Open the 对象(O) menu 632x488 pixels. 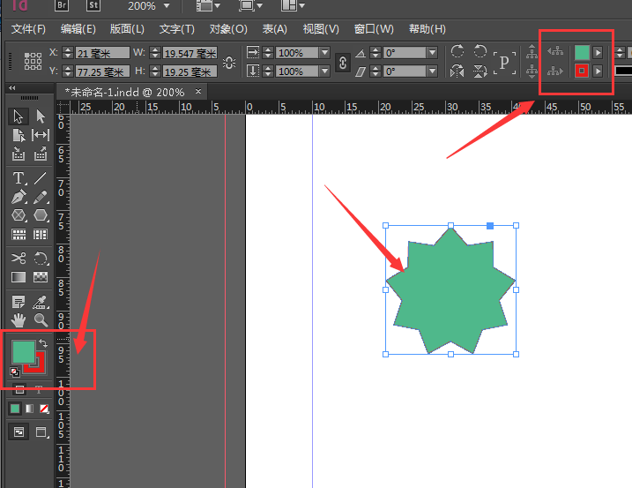click(x=228, y=29)
